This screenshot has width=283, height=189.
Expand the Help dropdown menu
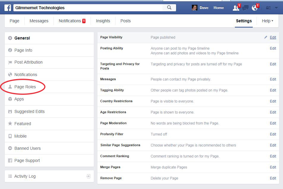coord(267,21)
